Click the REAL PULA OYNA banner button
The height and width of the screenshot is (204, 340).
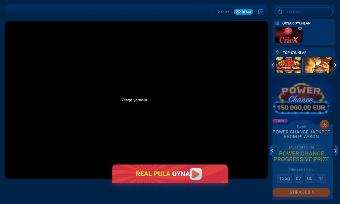(170, 174)
